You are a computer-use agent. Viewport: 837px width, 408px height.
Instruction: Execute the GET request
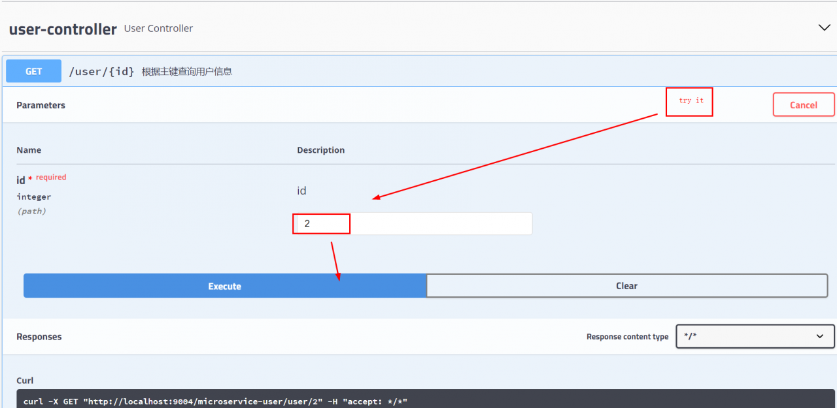coord(225,286)
